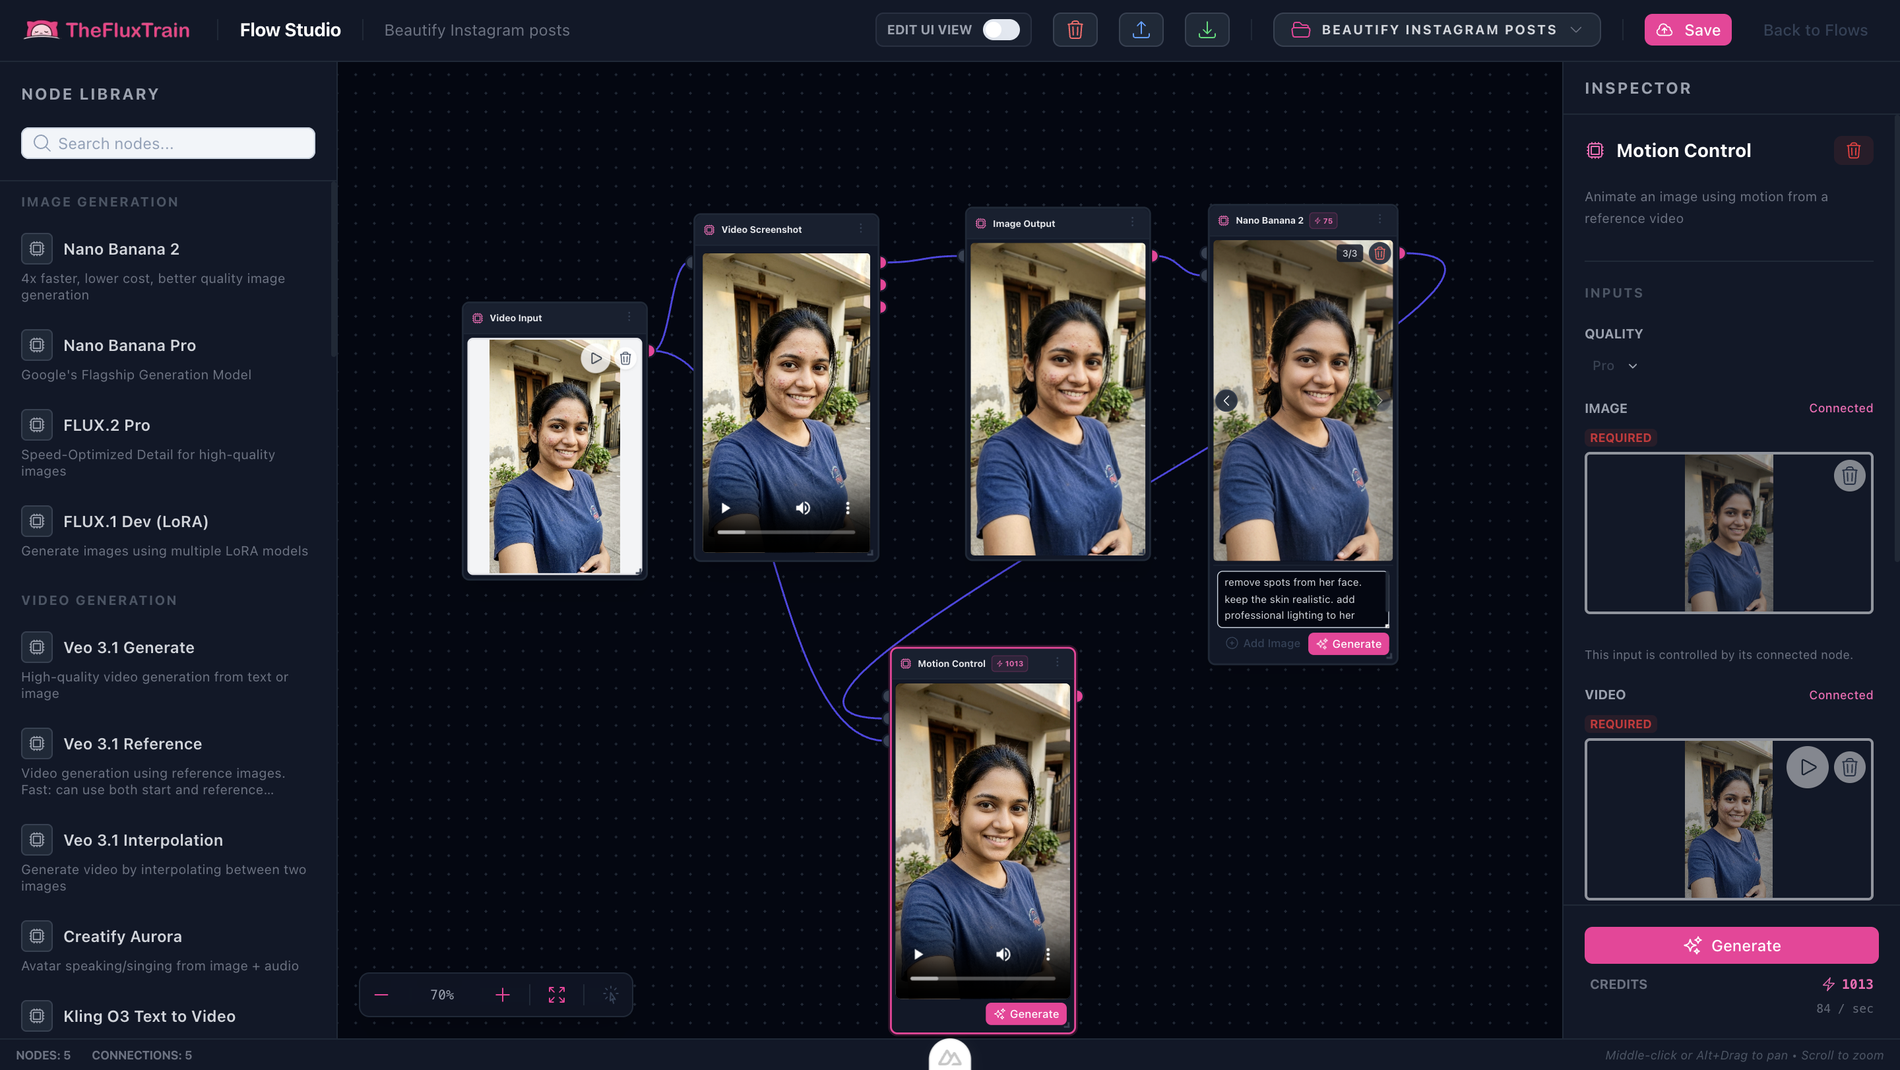1900x1070 pixels.
Task: Add Veo 3.1 Generate node from library
Action: pos(168,666)
